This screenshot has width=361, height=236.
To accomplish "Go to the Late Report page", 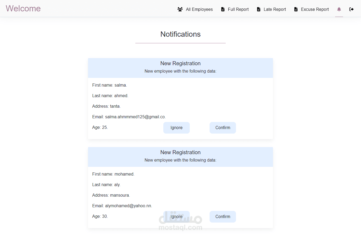I will (275, 9).
